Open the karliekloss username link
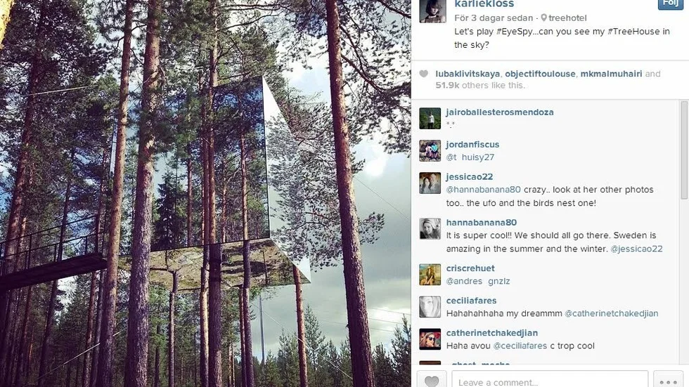The height and width of the screenshot is (387, 689). coord(484,4)
